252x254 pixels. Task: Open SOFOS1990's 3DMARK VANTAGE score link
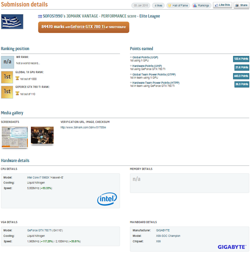(x=90, y=16)
